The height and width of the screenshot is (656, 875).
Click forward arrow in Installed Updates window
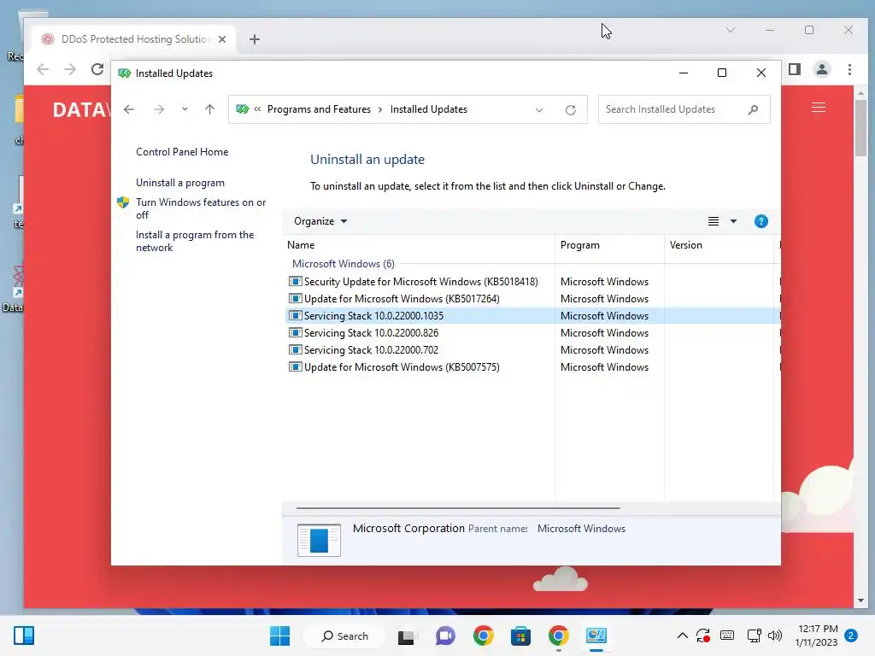[x=158, y=109]
